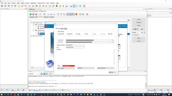This screenshot has width=172, height=96.
Task: Click the button right of the embed tree search field
Action: click(x=129, y=20)
